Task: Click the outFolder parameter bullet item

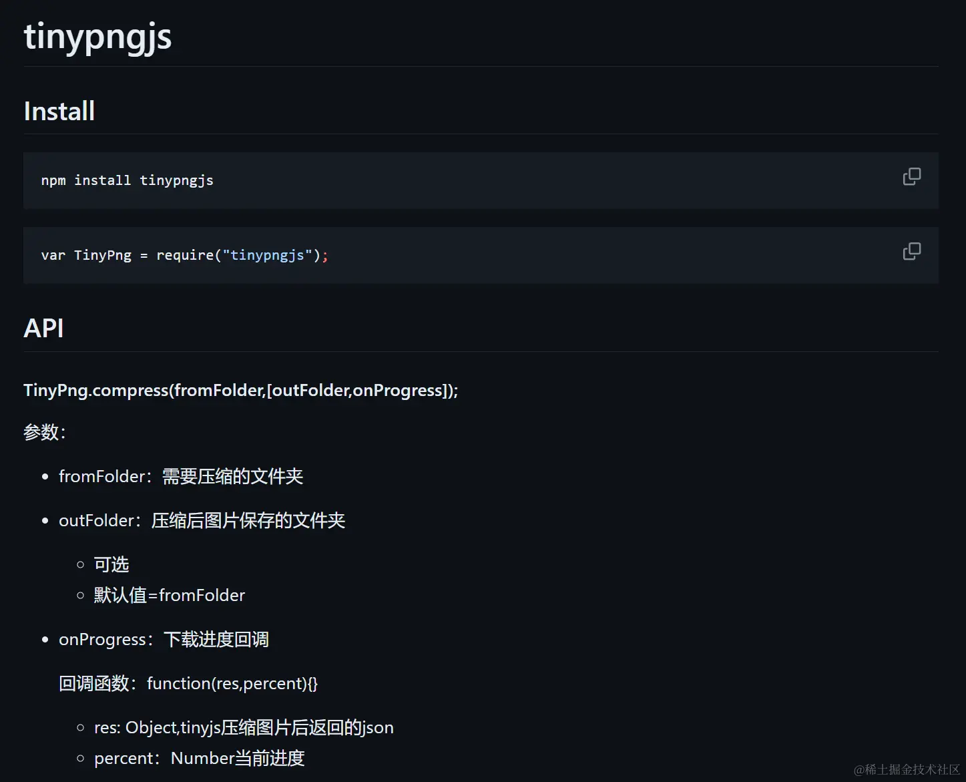Action: pyautogui.click(x=202, y=520)
